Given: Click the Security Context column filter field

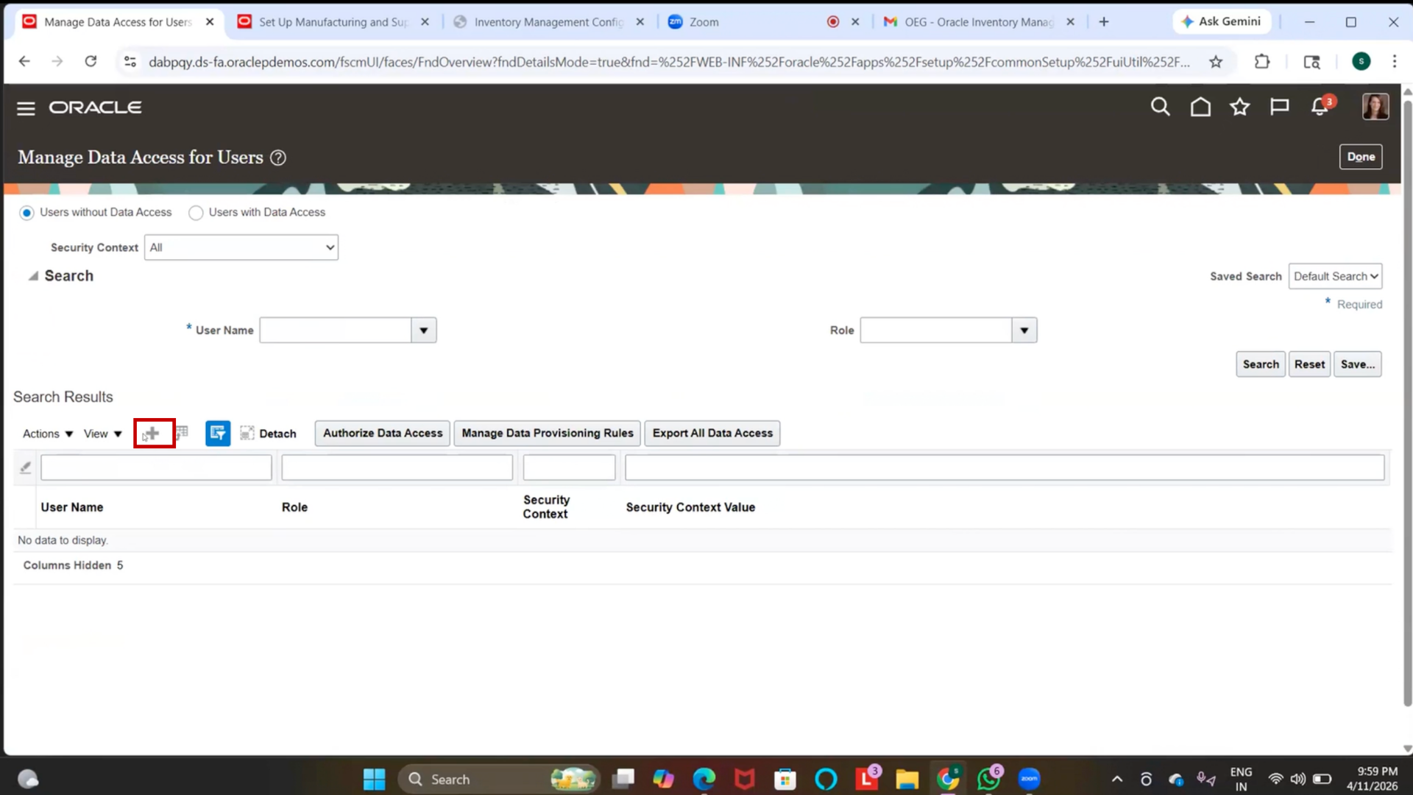Looking at the screenshot, I should (x=569, y=467).
